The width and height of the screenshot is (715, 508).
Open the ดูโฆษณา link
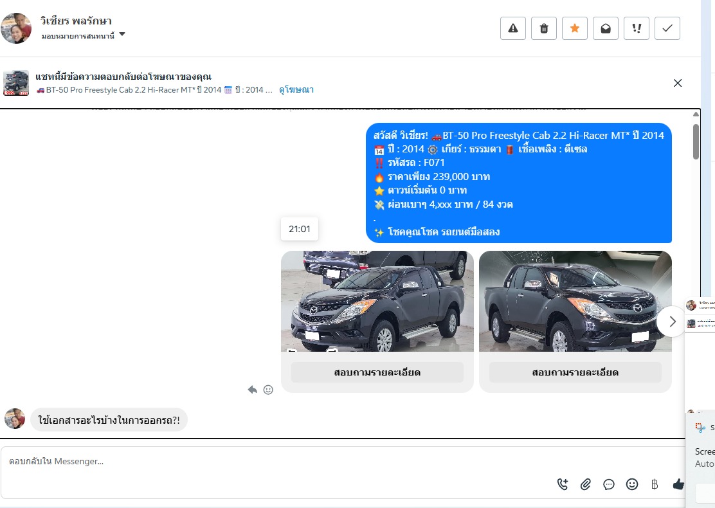click(296, 90)
